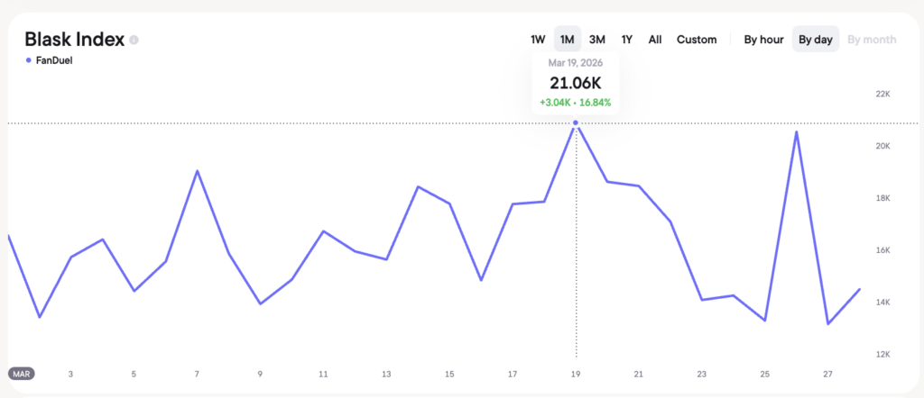Screen dimensions: 924x398
Task: Click the Mar 26 spike on line
Action: coord(796,132)
